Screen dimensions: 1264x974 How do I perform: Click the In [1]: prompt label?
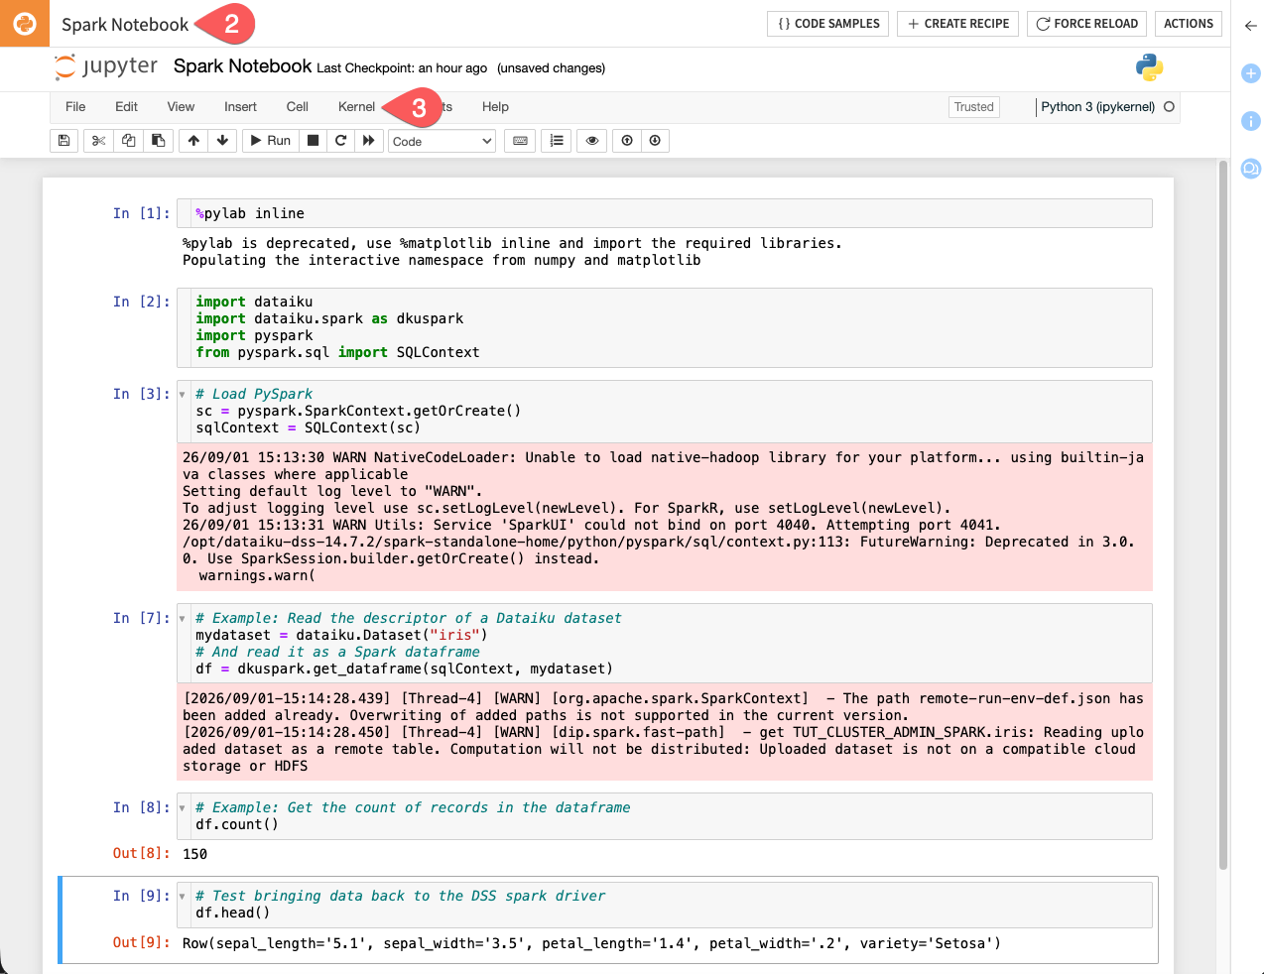click(x=141, y=213)
